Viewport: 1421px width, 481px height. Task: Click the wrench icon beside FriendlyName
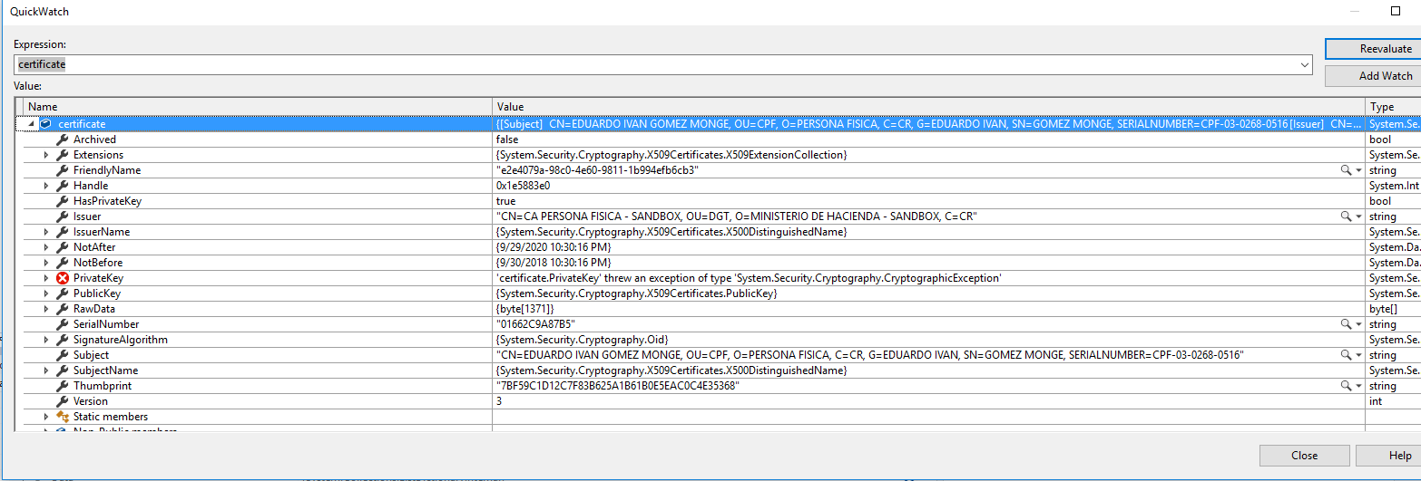tap(63, 170)
